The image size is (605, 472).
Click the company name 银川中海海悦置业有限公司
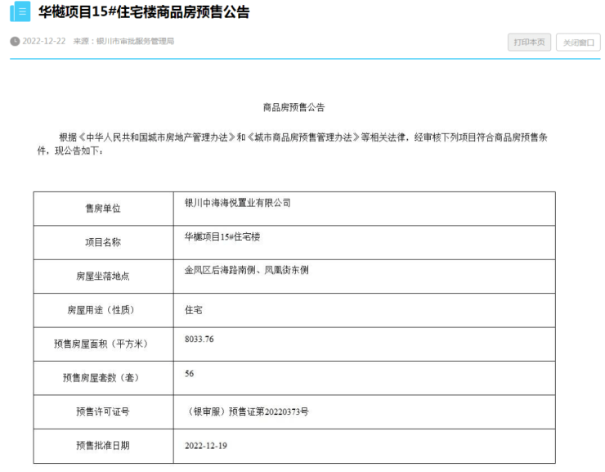pyautogui.click(x=237, y=203)
